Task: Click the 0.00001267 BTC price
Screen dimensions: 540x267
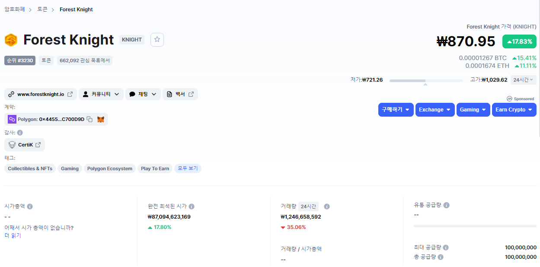Action: pyautogui.click(x=482, y=58)
